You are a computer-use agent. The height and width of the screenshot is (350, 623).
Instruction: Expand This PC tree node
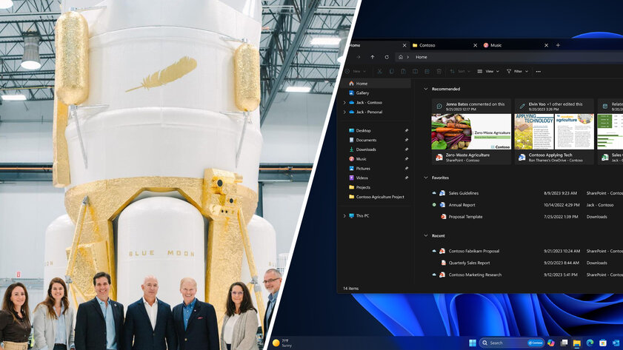(344, 216)
